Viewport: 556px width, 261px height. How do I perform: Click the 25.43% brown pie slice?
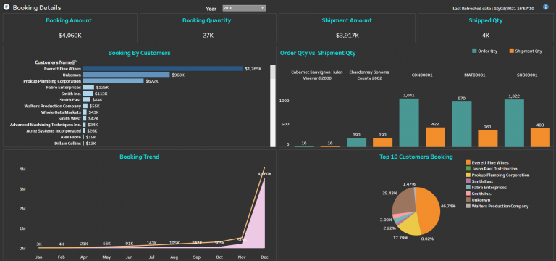pyautogui.click(x=404, y=201)
